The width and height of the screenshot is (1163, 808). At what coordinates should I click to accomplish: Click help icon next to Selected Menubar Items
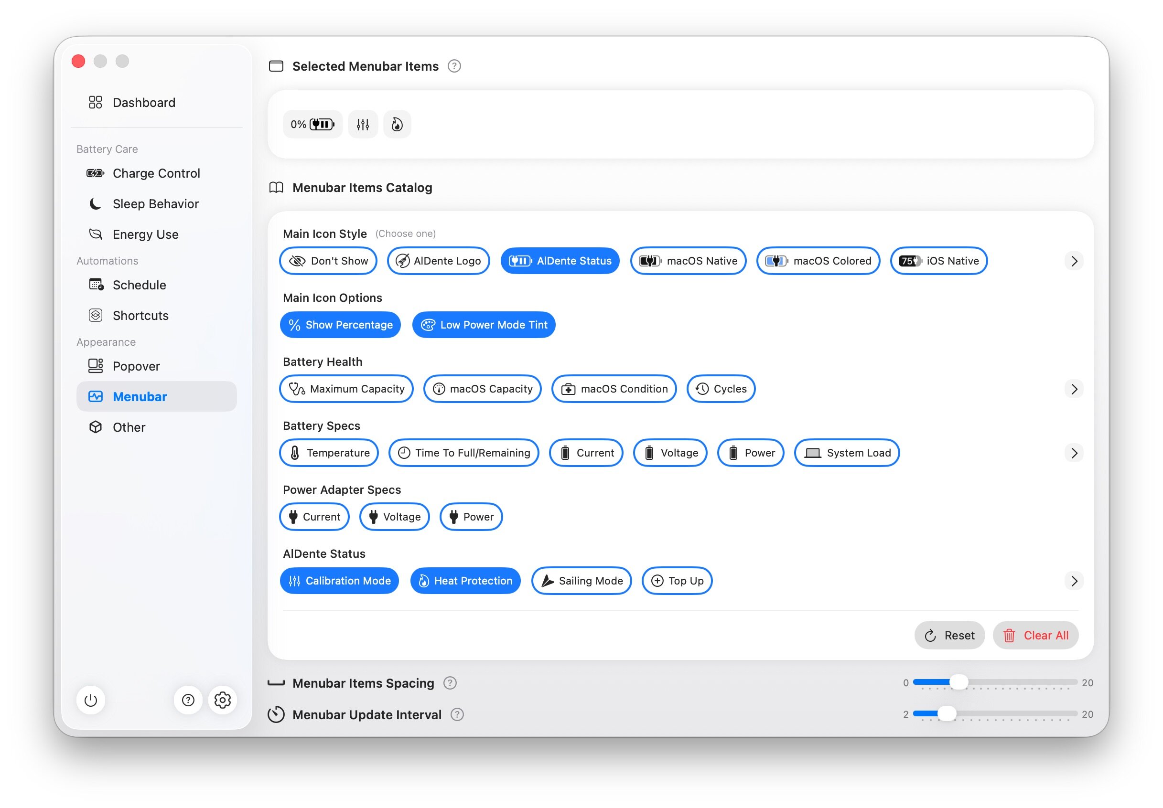pyautogui.click(x=454, y=66)
